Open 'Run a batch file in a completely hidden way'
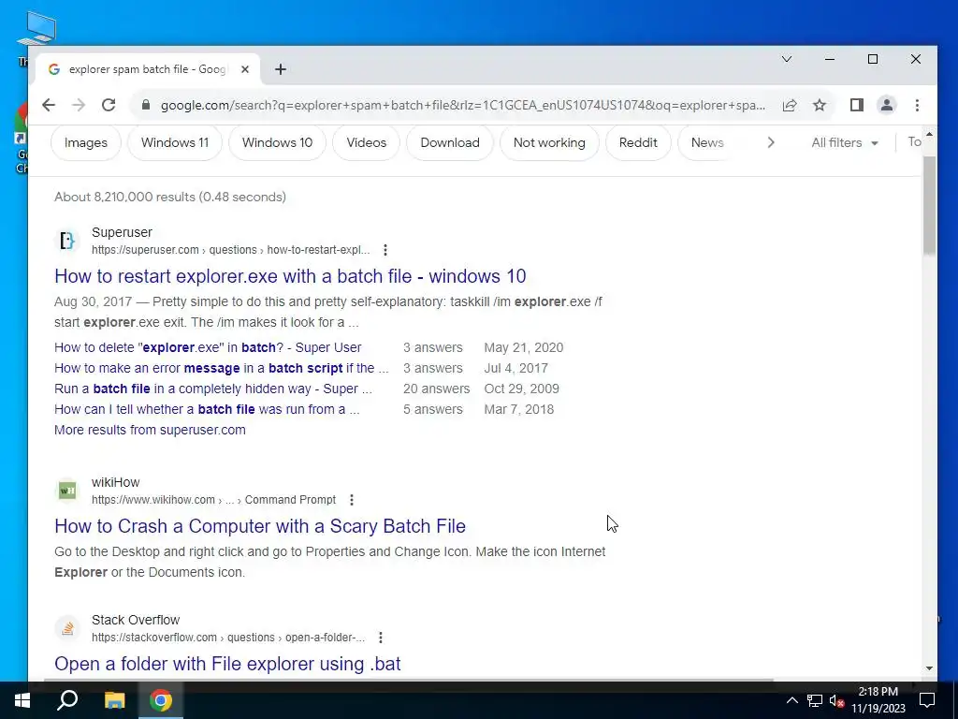 pos(212,389)
